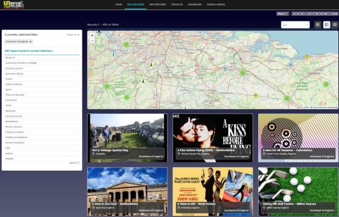Switch to map split view layout
Image resolution: width=339 pixels, height=217 pixels.
click(x=335, y=25)
